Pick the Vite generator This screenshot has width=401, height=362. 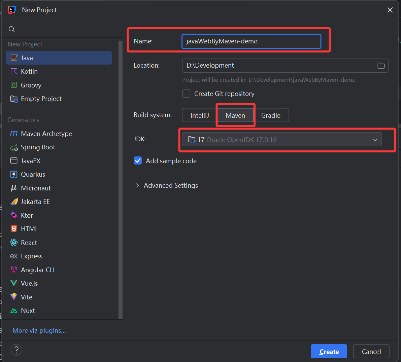click(x=59, y=297)
